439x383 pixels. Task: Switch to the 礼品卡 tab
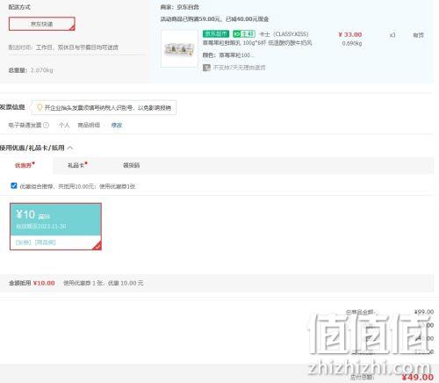[x=77, y=165]
